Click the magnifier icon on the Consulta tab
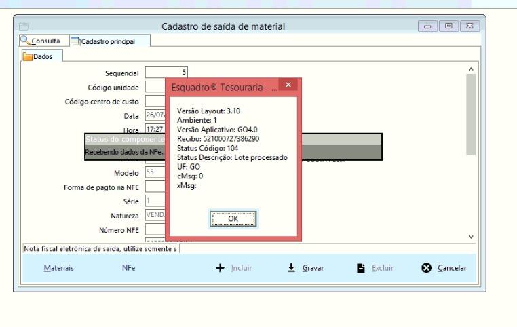The width and height of the screenshot is (517, 327). [25, 41]
